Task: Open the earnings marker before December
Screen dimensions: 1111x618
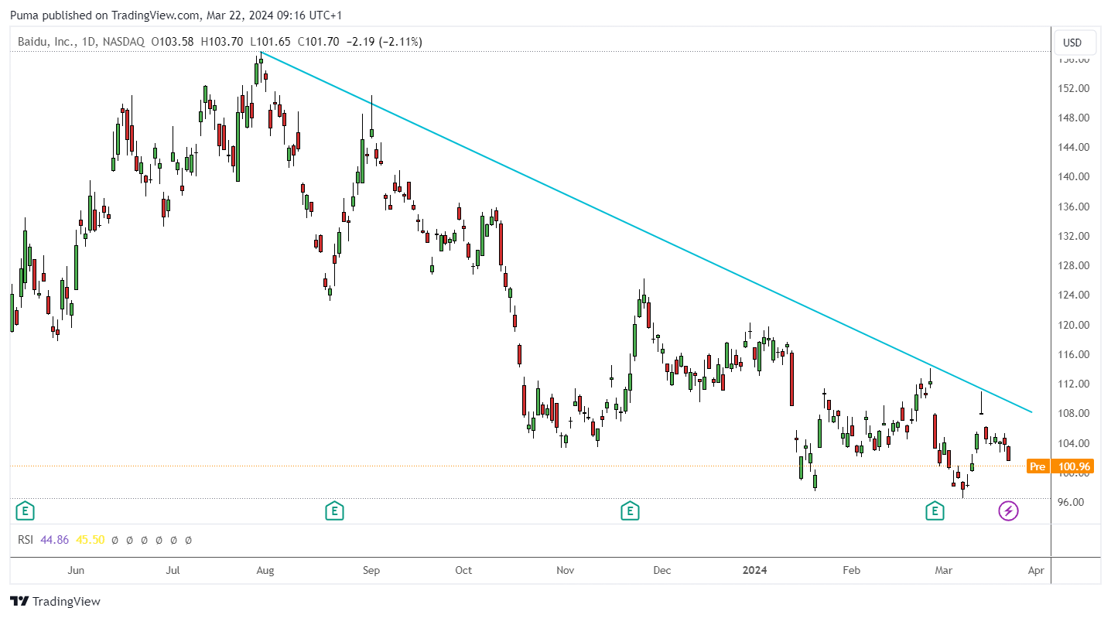Action: 631,510
